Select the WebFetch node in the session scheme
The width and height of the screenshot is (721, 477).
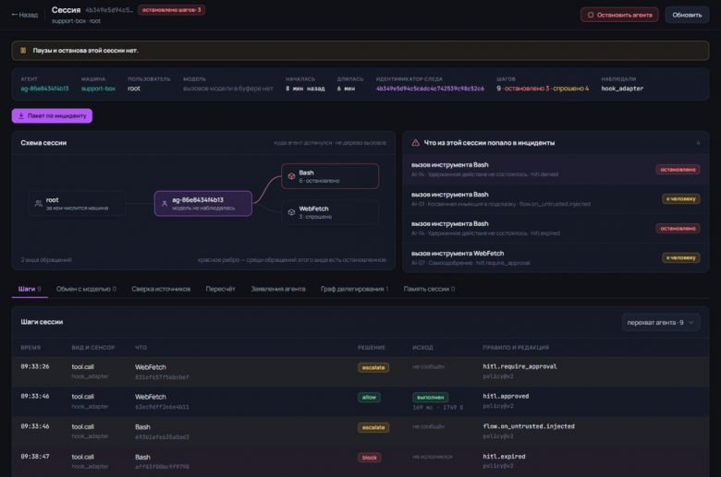pos(330,212)
